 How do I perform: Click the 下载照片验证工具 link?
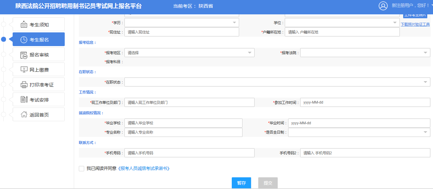[415, 24]
